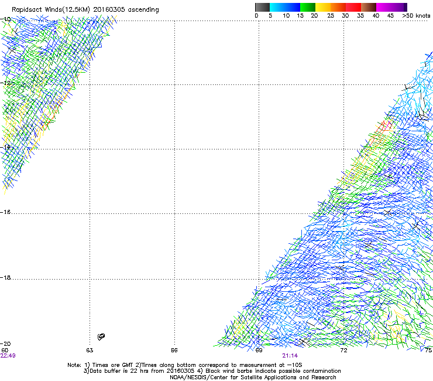This screenshot has height=381, width=433.
Task: Click the "Times are GMT" note line
Action: coord(184,365)
